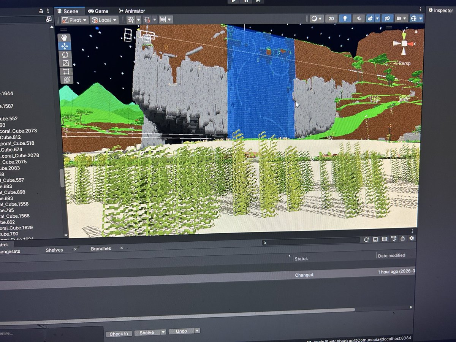
Task: Click the scene view camera settings icon
Action: [x=398, y=18]
